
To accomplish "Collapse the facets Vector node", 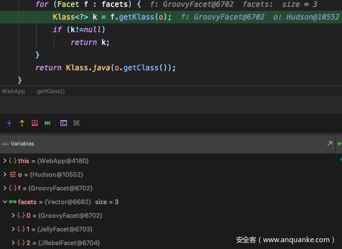I will coord(5,202).
